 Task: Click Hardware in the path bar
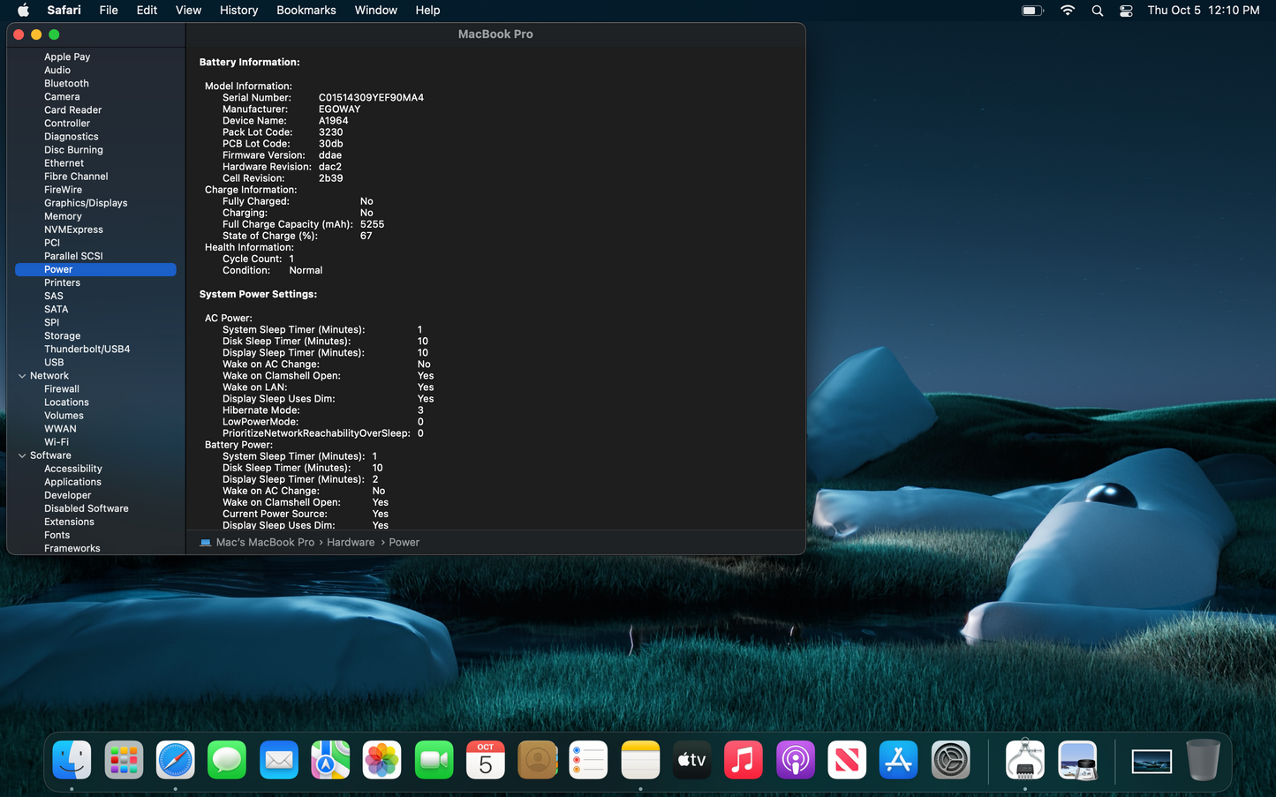click(351, 543)
